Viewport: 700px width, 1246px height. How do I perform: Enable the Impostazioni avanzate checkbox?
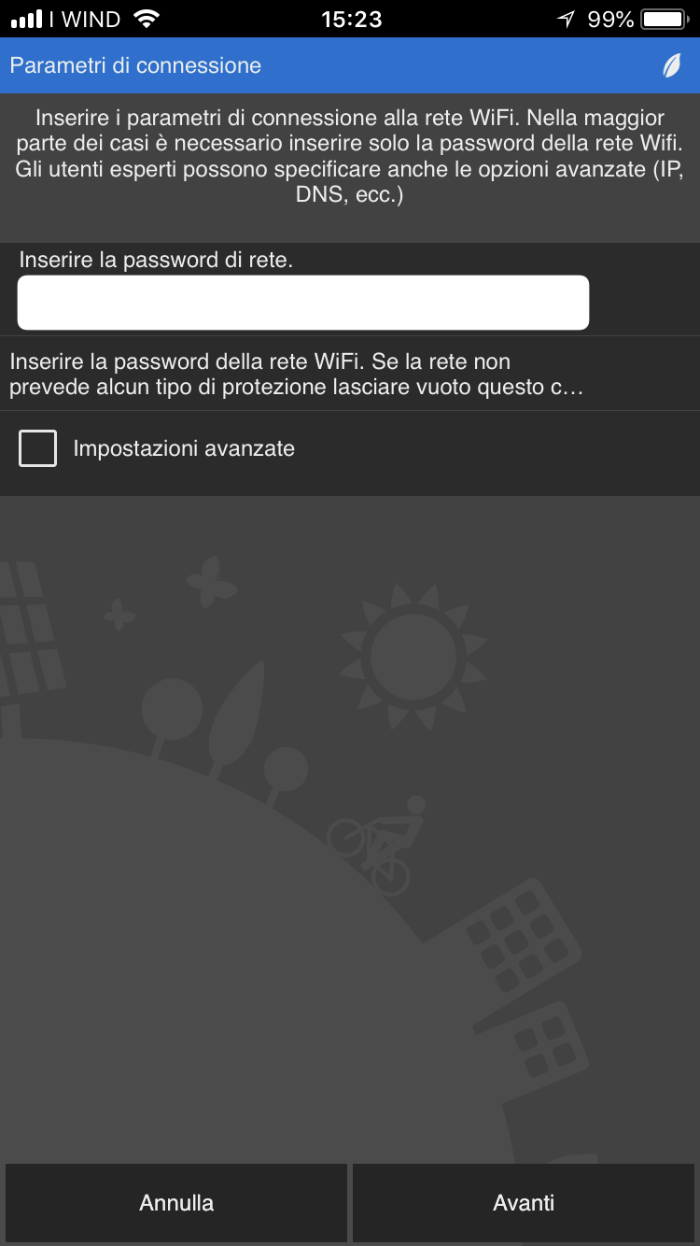[x=37, y=448]
